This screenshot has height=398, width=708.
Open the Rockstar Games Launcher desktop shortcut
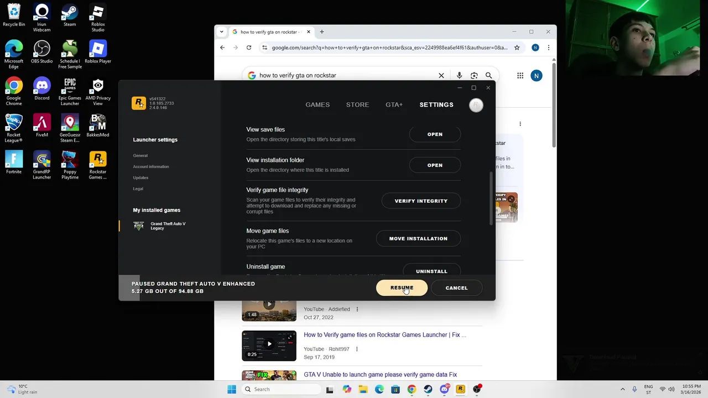coord(98,165)
